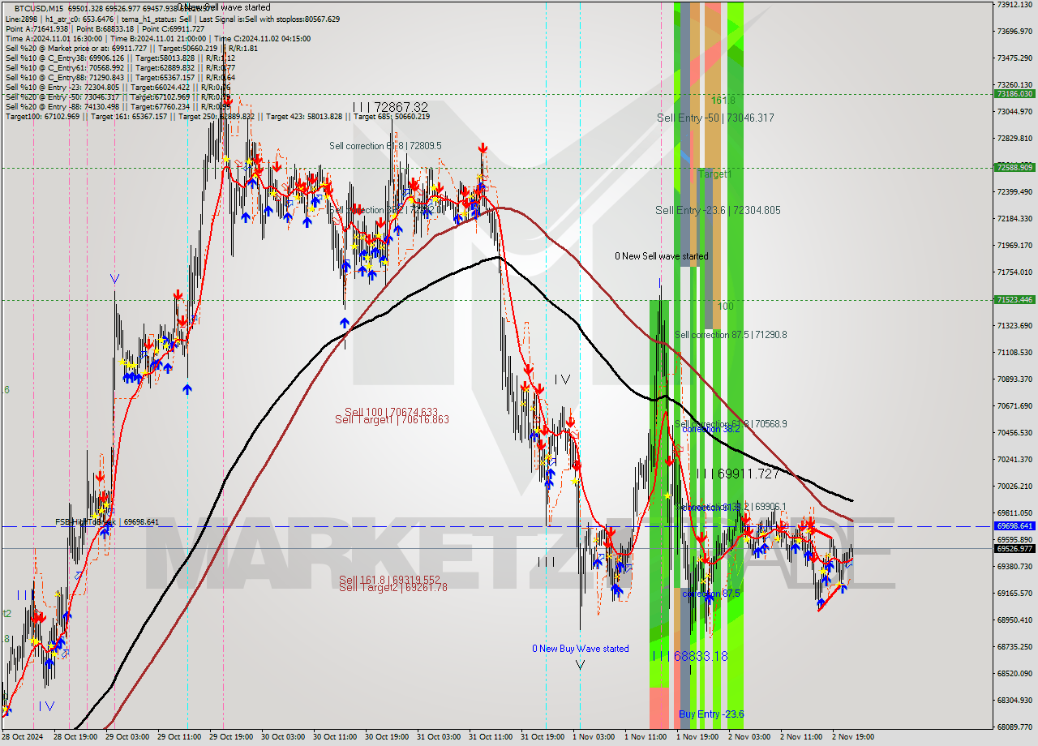The image size is (1038, 746).
Task: Click axis price 68089.770
Action: click(x=1014, y=727)
